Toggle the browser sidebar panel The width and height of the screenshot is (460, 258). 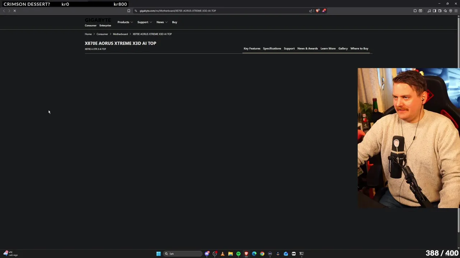pos(434,11)
